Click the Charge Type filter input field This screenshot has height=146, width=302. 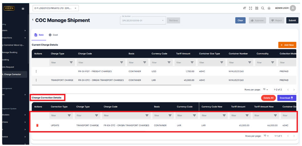click(59, 63)
